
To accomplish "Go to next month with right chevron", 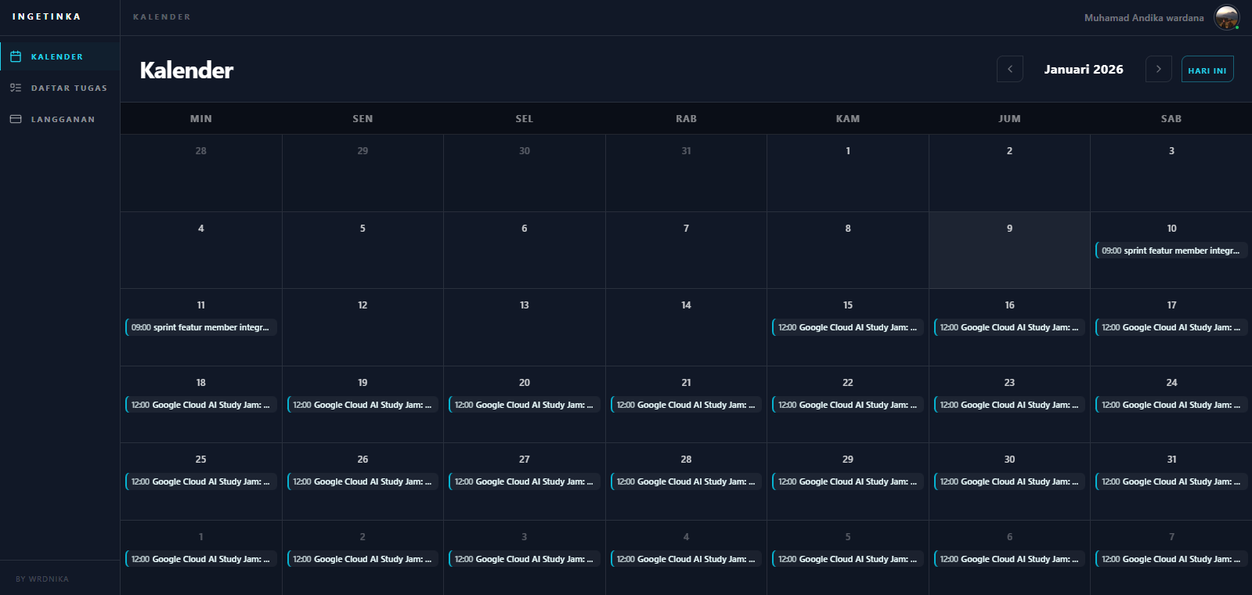I will click(x=1158, y=69).
